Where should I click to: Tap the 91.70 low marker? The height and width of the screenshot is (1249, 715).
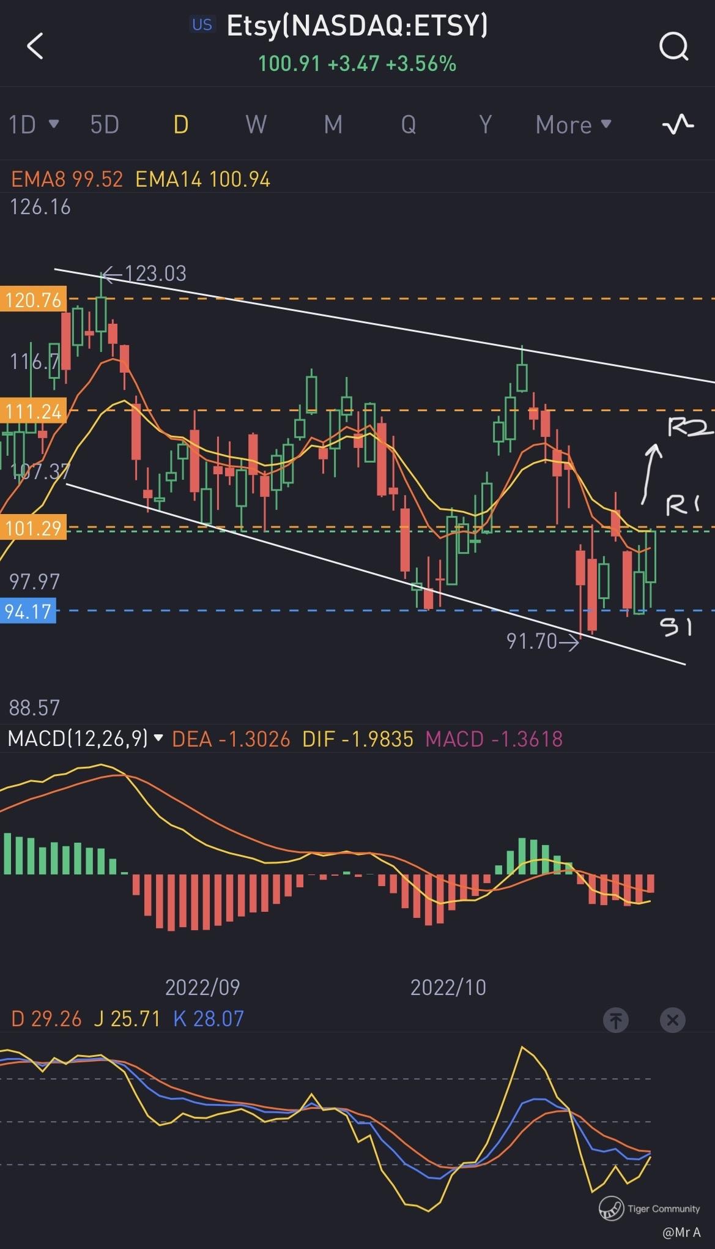click(x=543, y=641)
